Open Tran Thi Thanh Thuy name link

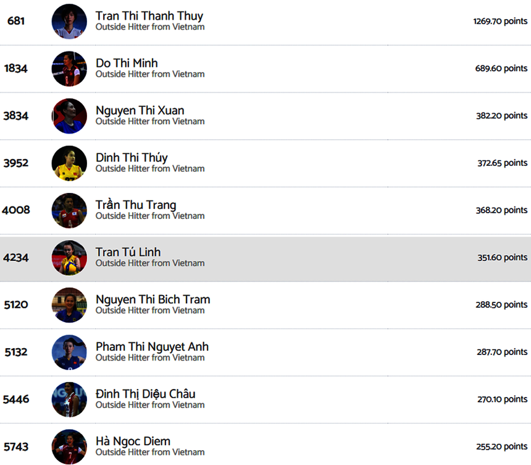click(149, 16)
